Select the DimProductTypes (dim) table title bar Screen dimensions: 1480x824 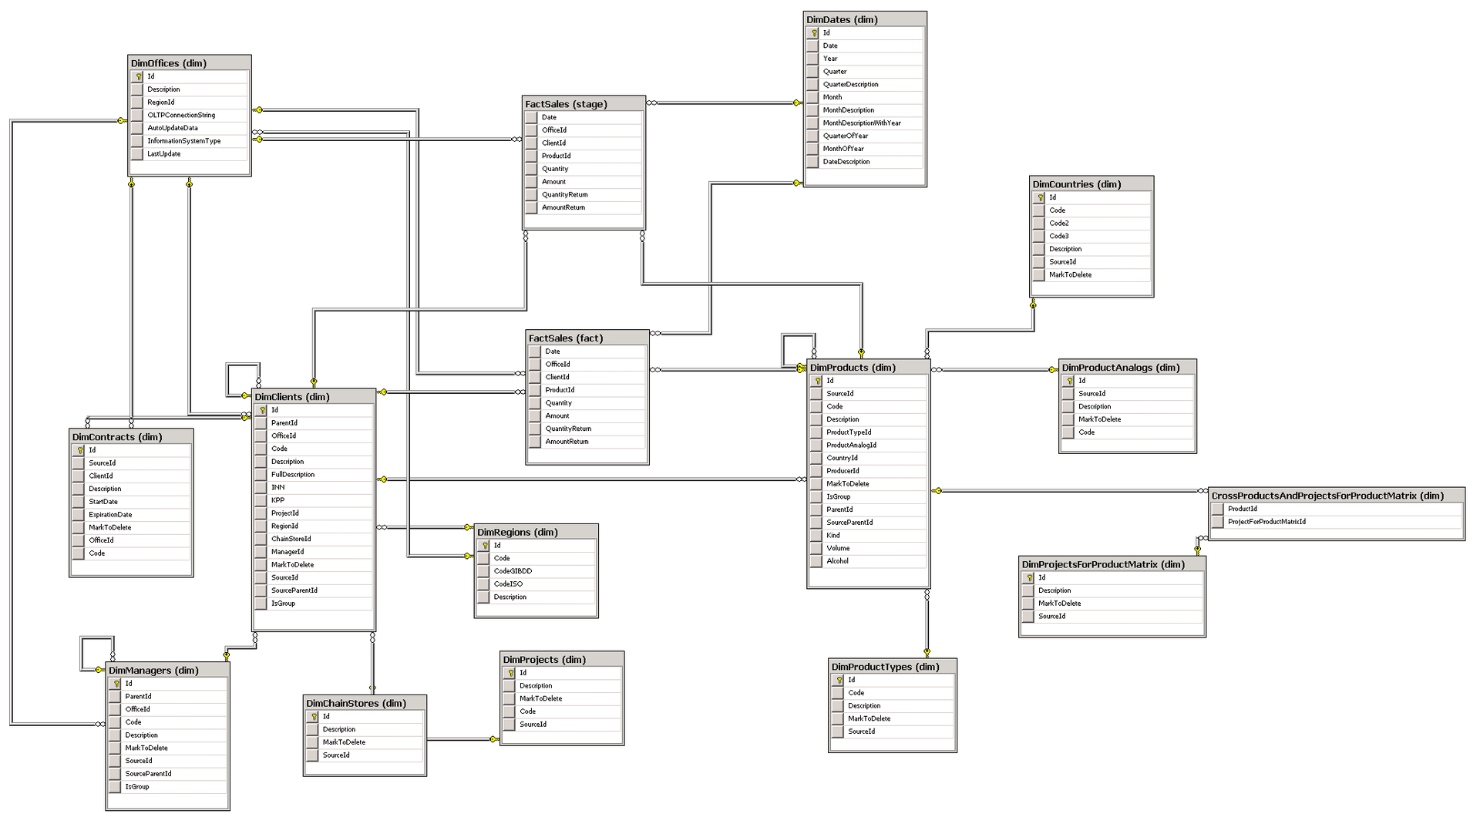(x=893, y=667)
